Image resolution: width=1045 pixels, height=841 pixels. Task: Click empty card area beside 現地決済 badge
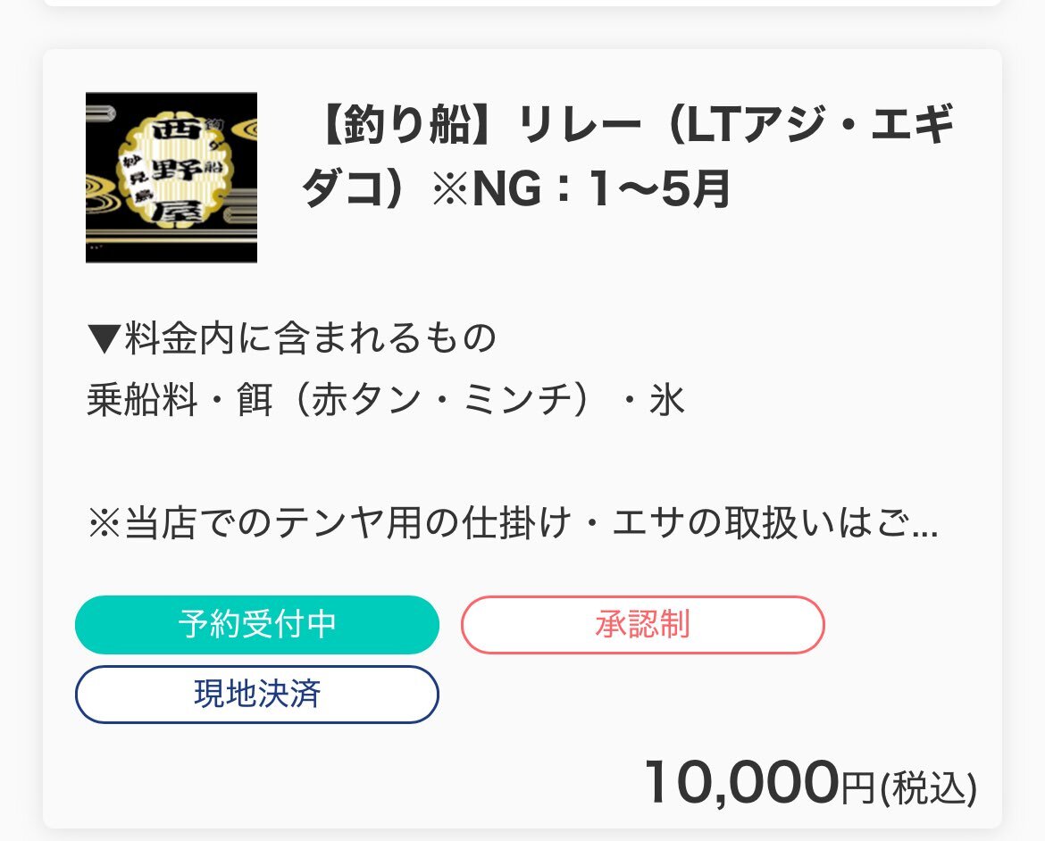(x=720, y=695)
